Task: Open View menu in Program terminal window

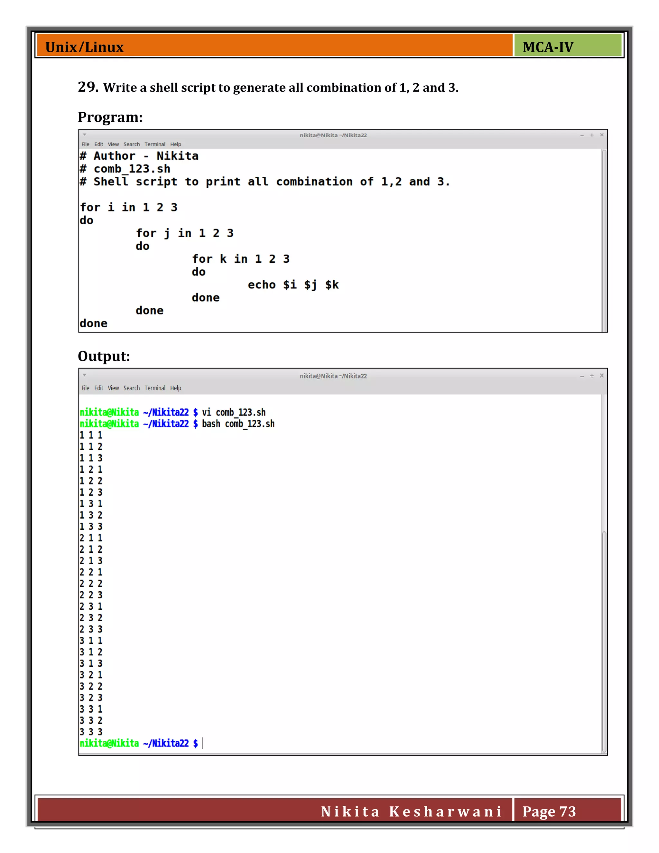Action: (x=113, y=144)
